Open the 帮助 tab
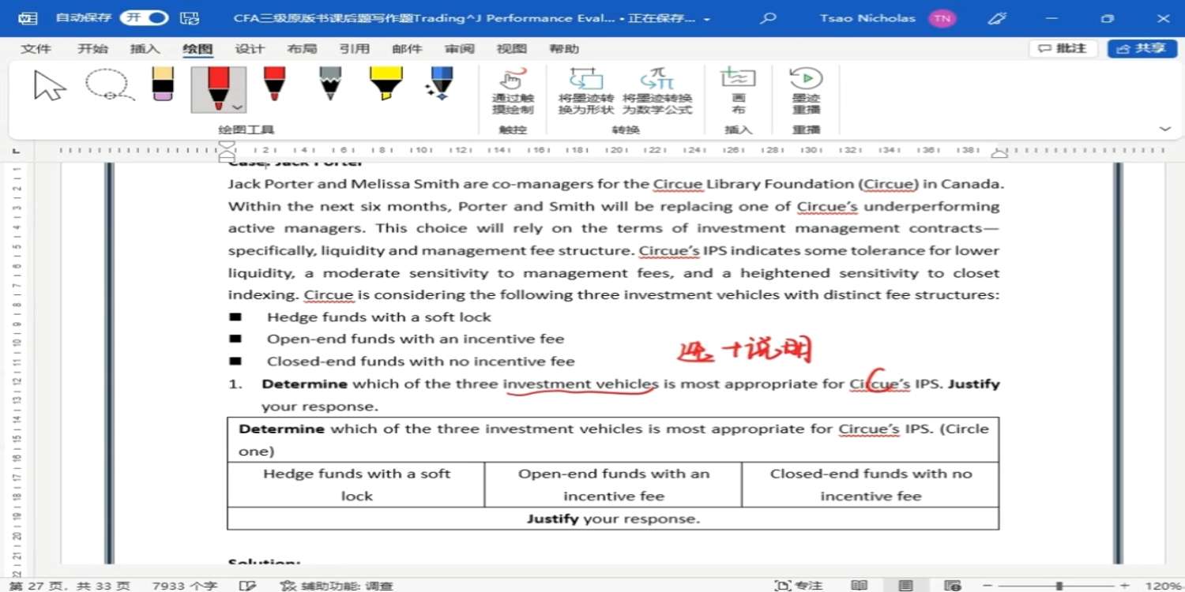Image resolution: width=1185 pixels, height=592 pixels. pyautogui.click(x=564, y=49)
